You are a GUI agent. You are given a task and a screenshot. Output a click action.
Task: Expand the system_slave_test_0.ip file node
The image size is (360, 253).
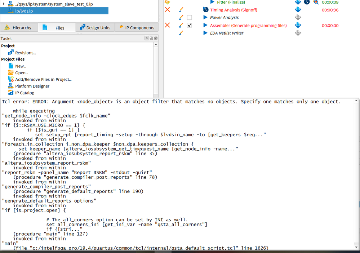pyautogui.click(x=4, y=4)
